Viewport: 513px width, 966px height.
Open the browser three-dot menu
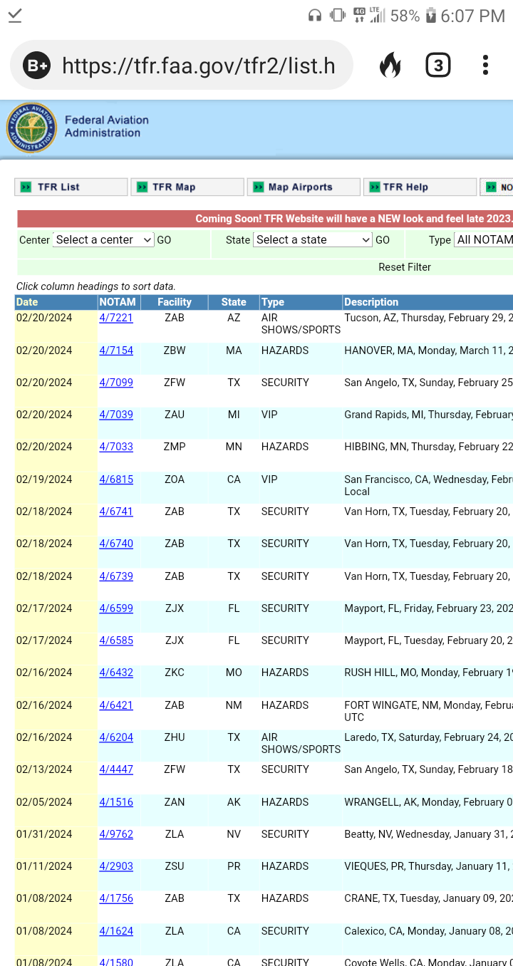point(485,66)
